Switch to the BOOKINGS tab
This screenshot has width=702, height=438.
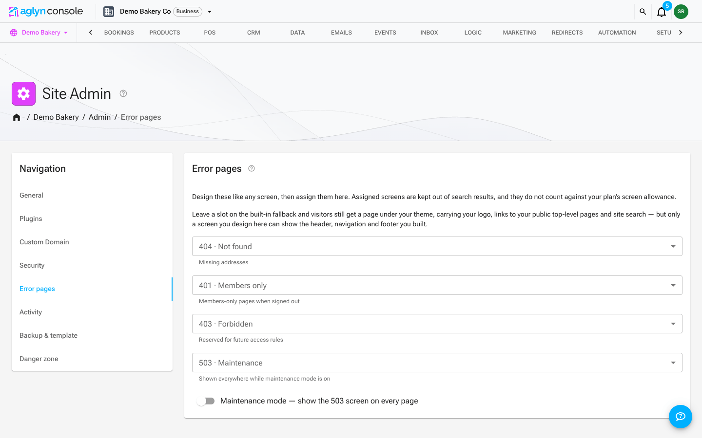click(x=119, y=33)
